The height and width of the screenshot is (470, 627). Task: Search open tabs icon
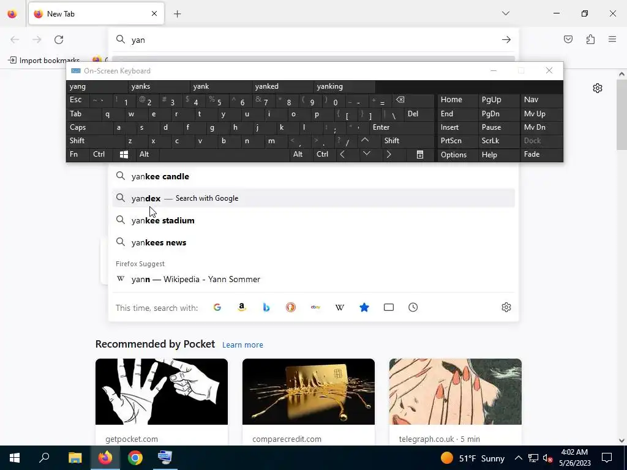389,307
